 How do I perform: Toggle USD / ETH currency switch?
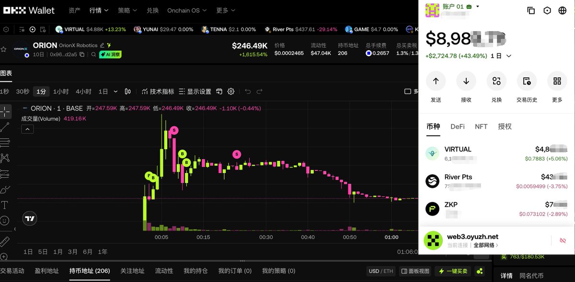tap(381, 271)
